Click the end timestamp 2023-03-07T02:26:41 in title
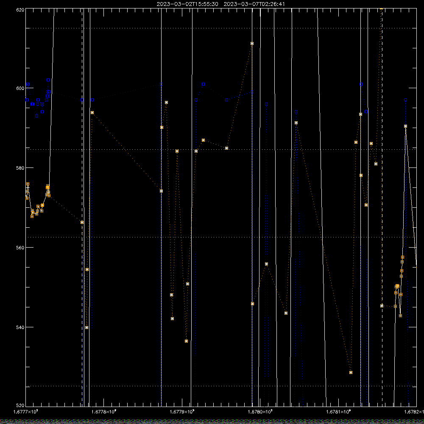Screen dimensions: 424x424 [x=254, y=4]
